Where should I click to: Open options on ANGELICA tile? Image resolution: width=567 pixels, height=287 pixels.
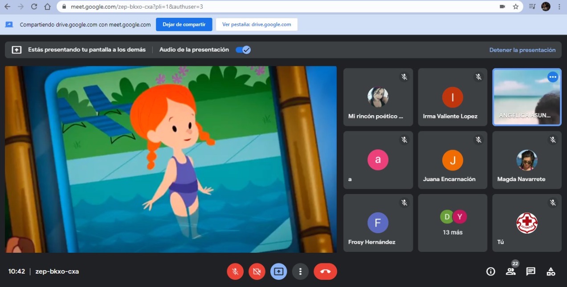(553, 77)
